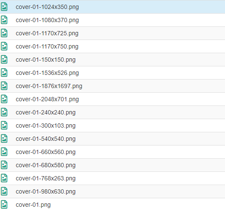Select image icon for cover-01-1876x1697.png
This screenshot has height=211, width=225.
click(x=4, y=86)
